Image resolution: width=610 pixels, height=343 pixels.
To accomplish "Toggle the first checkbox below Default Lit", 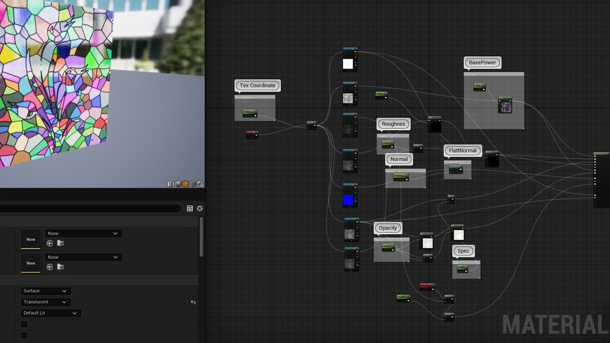I will coord(24,324).
